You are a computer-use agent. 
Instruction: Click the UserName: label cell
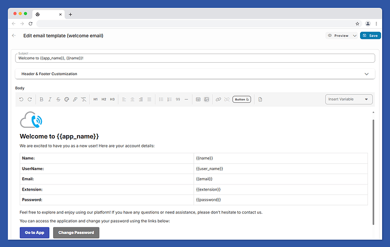(x=107, y=168)
